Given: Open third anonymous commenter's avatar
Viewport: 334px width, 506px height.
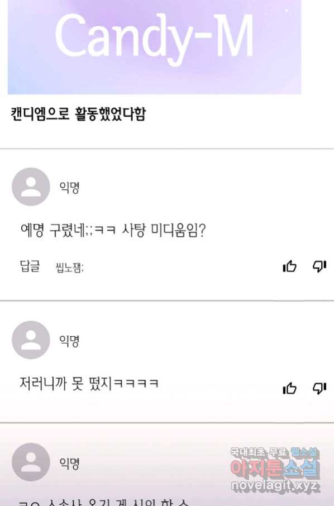Looking at the screenshot, I should [x=31, y=462].
